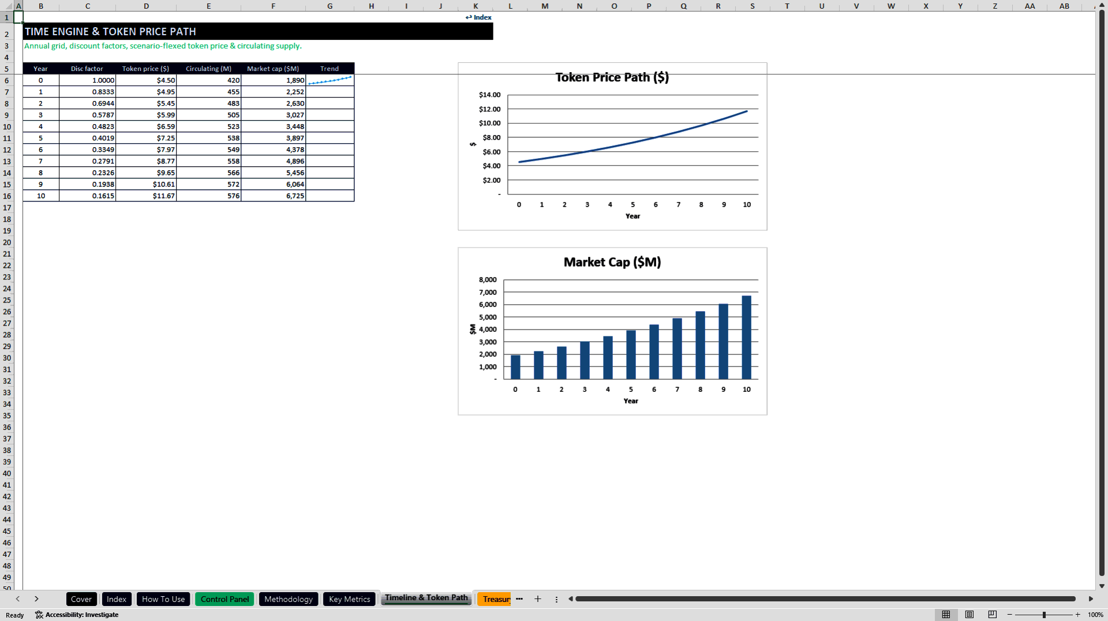Select circulating supply cell 420
This screenshot has width=1108, height=621.
[x=208, y=81]
